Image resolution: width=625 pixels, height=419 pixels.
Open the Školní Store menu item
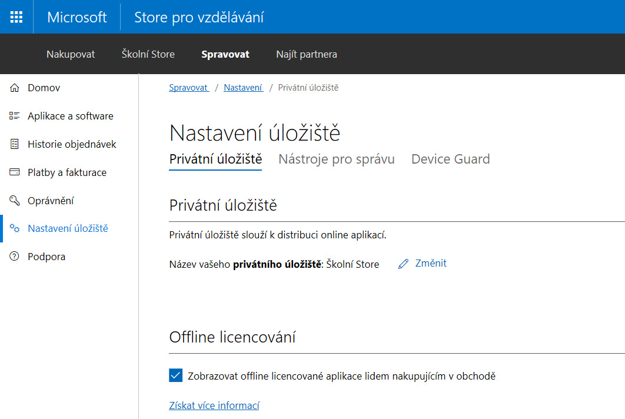(148, 54)
